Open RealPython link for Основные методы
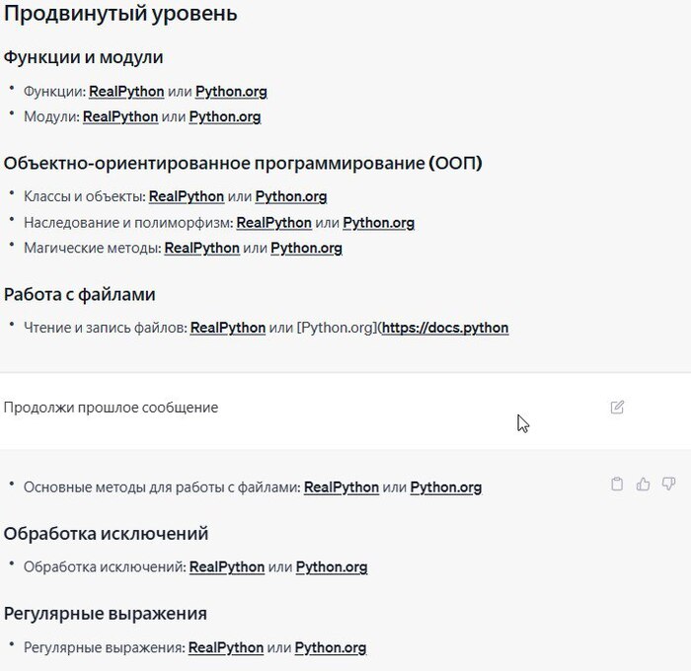 [x=342, y=487]
